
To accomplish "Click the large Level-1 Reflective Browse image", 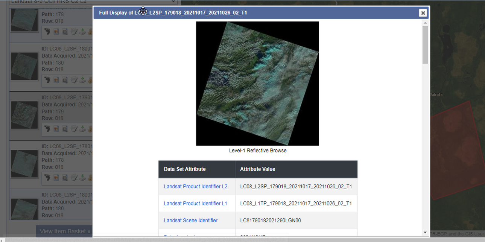I will tap(257, 83).
